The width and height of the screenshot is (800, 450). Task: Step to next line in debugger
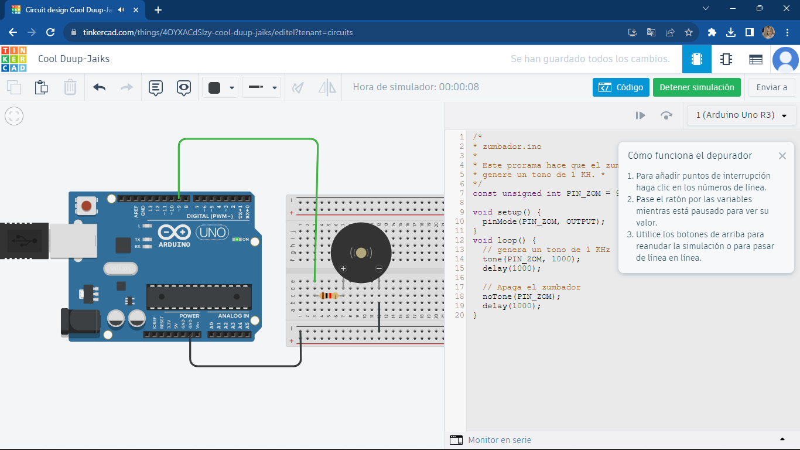click(666, 115)
